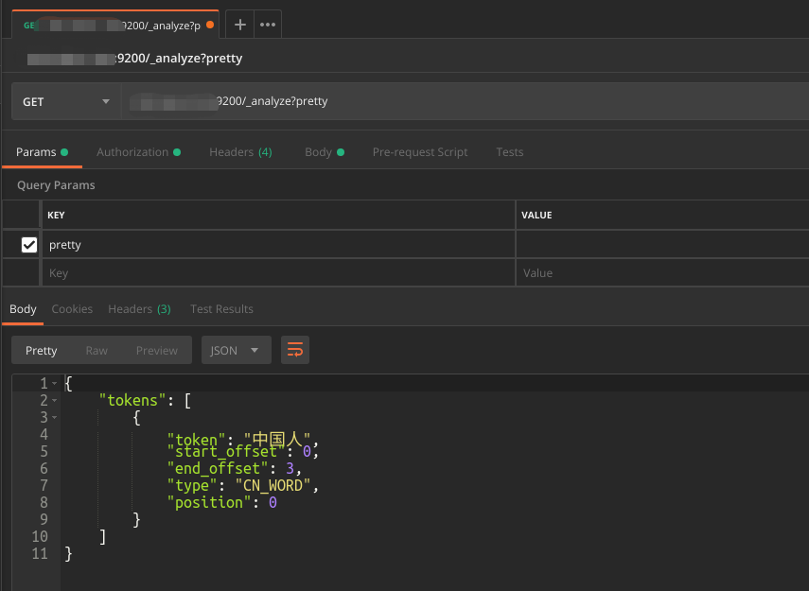Select the Raw response view

coord(97,351)
